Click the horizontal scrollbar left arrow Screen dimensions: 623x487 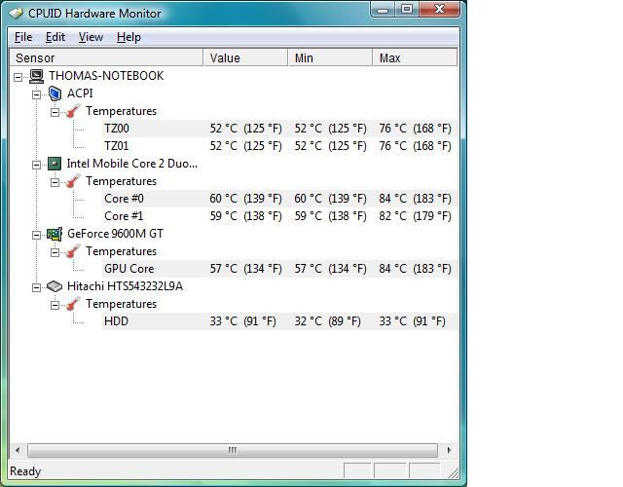click(x=18, y=450)
